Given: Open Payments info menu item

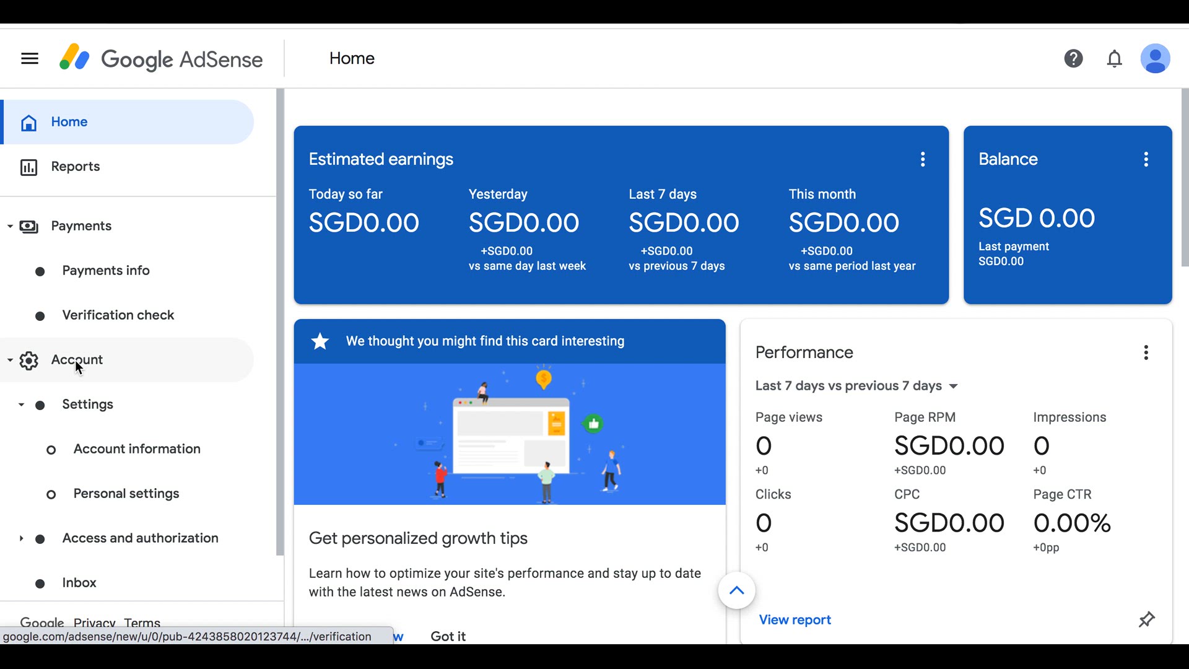Looking at the screenshot, I should point(106,271).
